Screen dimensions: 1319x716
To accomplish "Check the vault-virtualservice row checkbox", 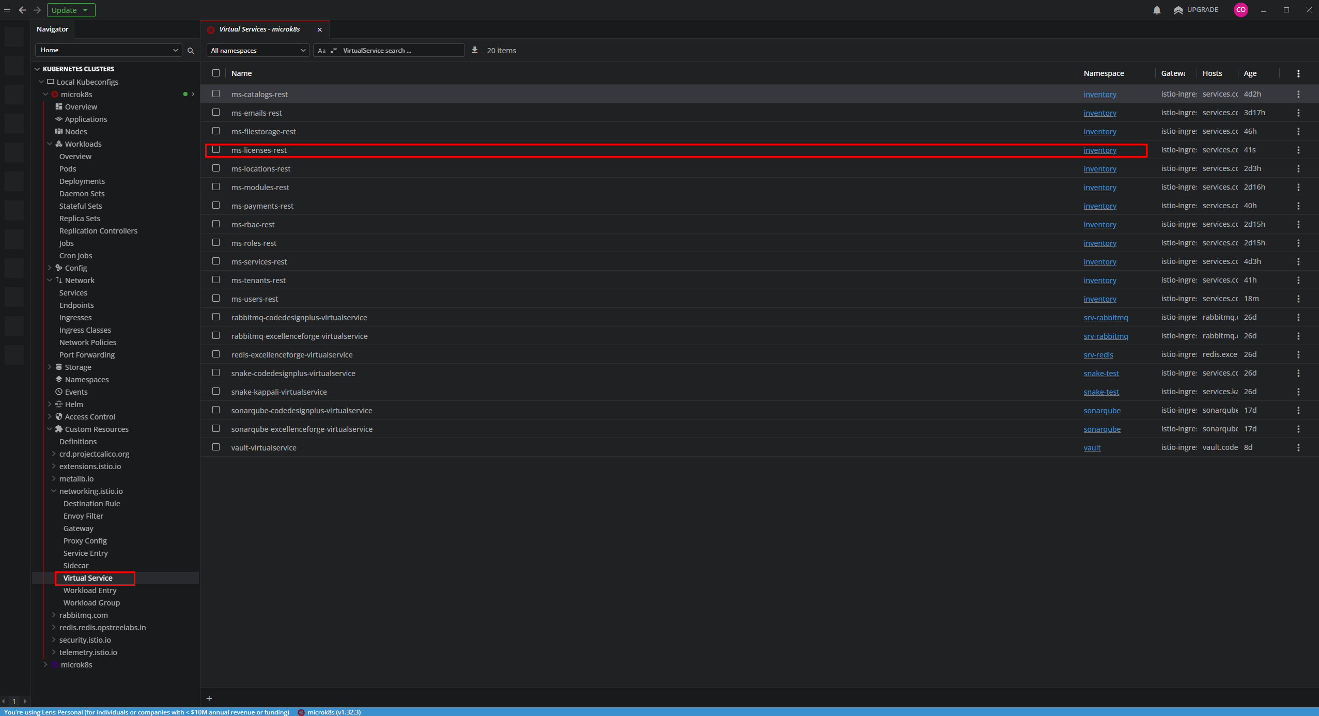I will pos(216,447).
